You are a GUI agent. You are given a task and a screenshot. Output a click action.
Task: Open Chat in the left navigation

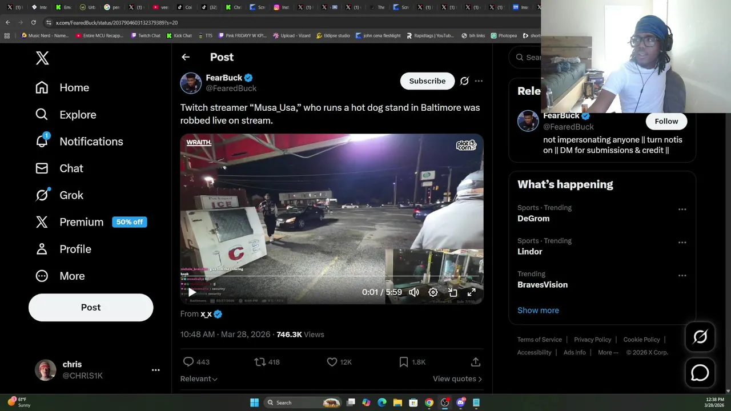point(59,168)
